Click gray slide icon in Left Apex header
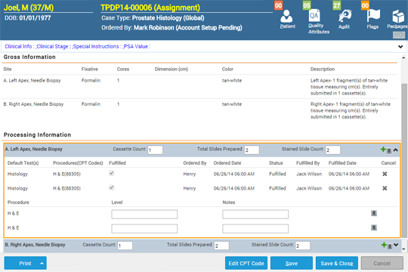Image resolution: width=408 pixels, height=272 pixels. [389, 150]
